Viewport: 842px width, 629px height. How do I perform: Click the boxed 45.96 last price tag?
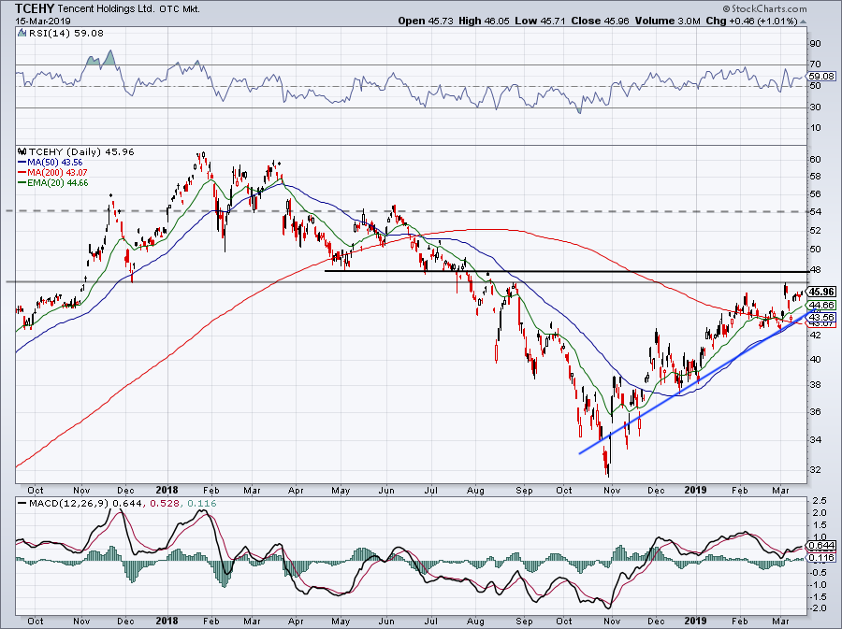821,292
